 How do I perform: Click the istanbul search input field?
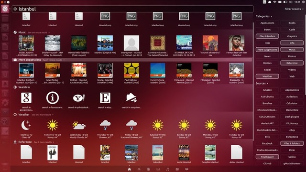[133, 9]
